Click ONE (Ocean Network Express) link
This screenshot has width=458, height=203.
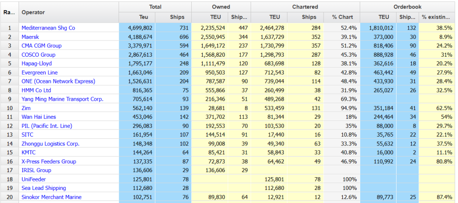click(59, 81)
